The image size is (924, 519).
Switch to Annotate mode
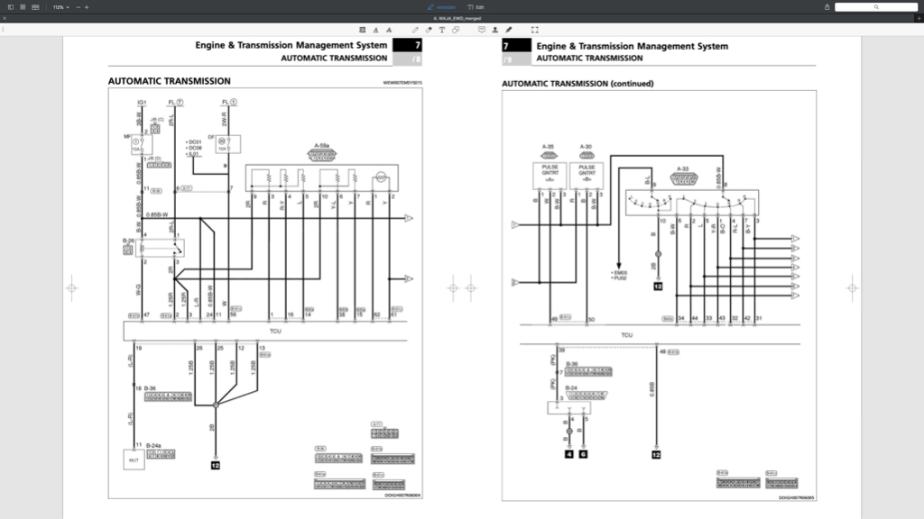441,7
